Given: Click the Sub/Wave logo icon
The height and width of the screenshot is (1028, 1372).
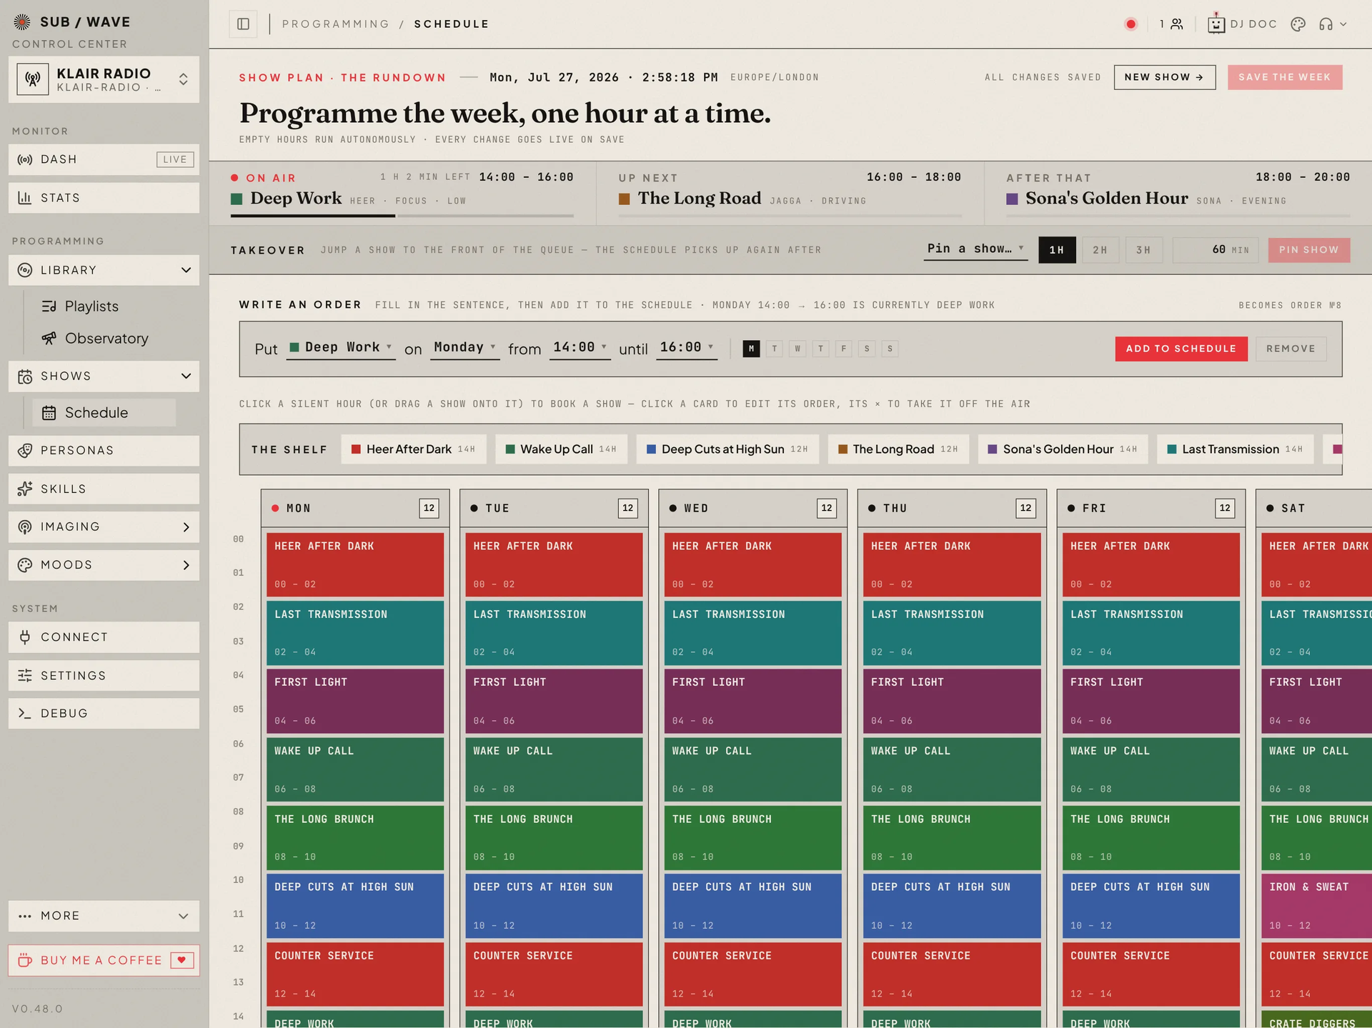Looking at the screenshot, I should 22,22.
